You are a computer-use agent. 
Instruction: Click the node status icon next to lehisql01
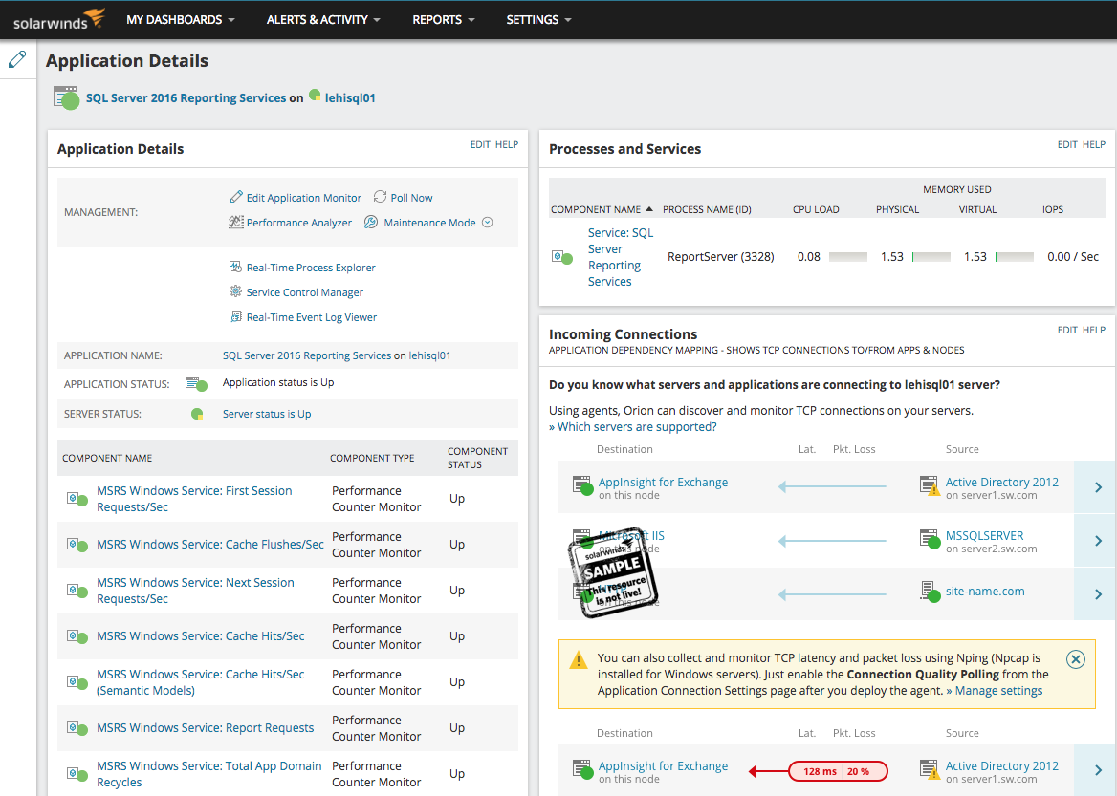[x=315, y=96]
